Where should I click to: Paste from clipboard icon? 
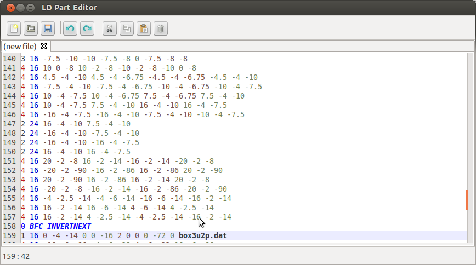click(x=144, y=28)
